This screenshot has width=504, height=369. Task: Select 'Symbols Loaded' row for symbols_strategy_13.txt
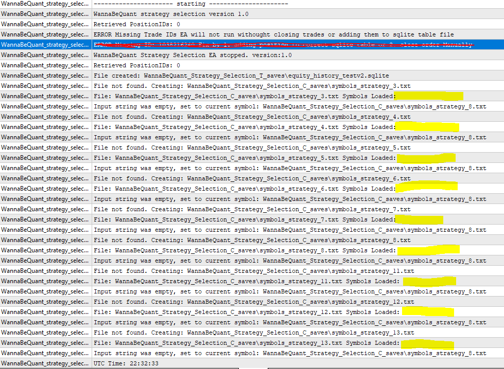[252, 343]
